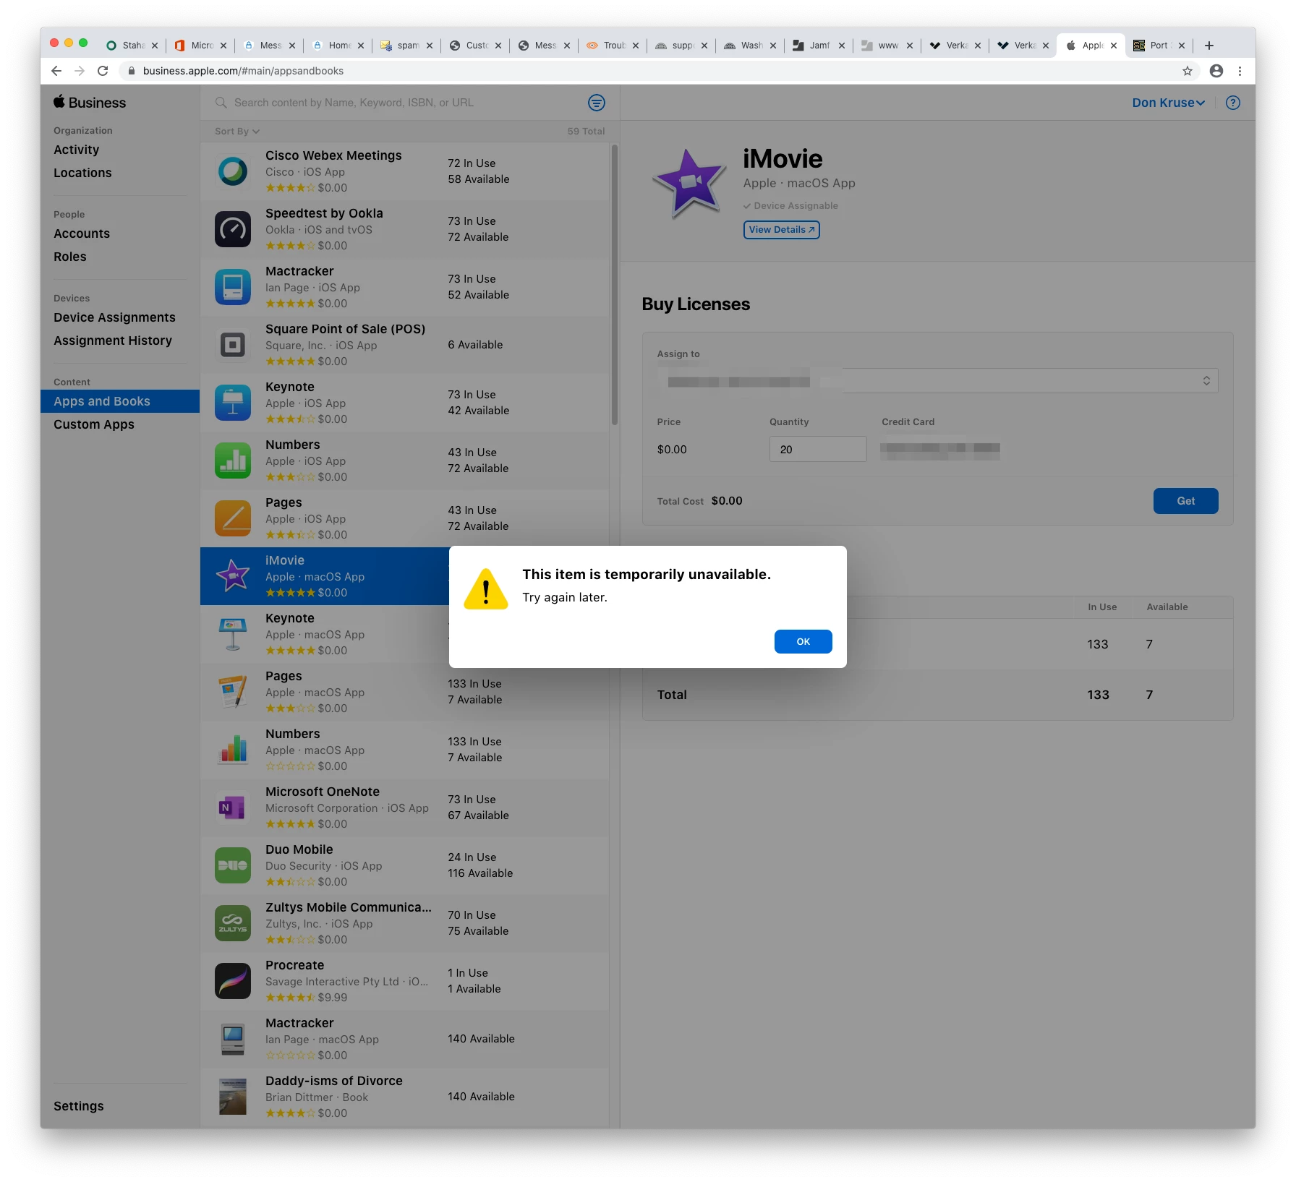Click the Pages iOS app icon
Viewport: 1296px width, 1182px height.
[x=233, y=518]
